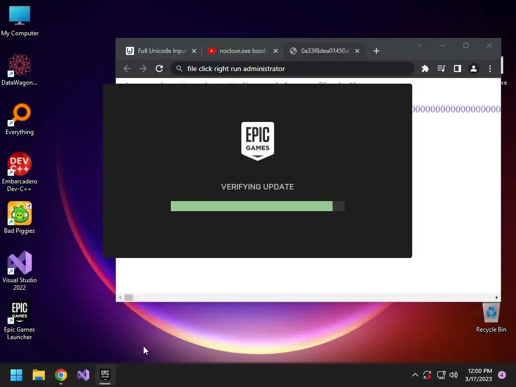Open the sync status tray icon
The image size is (516, 387).
tap(427, 375)
